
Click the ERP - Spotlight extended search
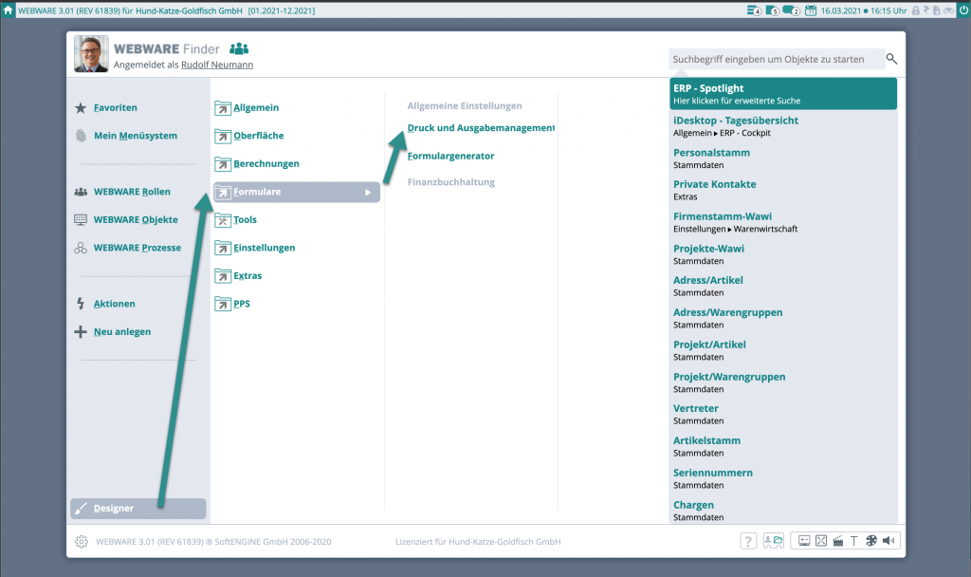tap(782, 94)
